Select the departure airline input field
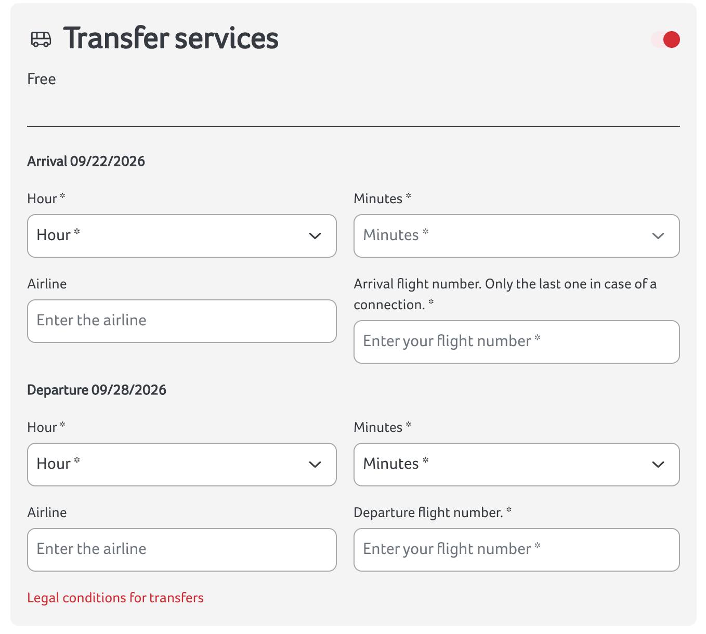The height and width of the screenshot is (634, 706). pyautogui.click(x=181, y=549)
